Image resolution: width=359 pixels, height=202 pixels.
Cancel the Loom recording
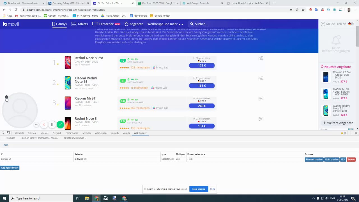[x=44, y=125]
